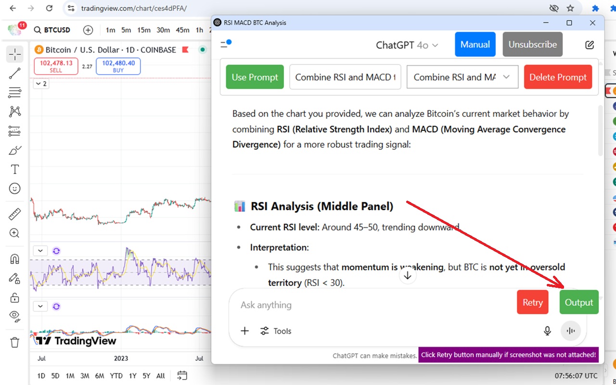Click the microphone icon in the chat input
Screen dimensions: 616x385
click(x=547, y=331)
